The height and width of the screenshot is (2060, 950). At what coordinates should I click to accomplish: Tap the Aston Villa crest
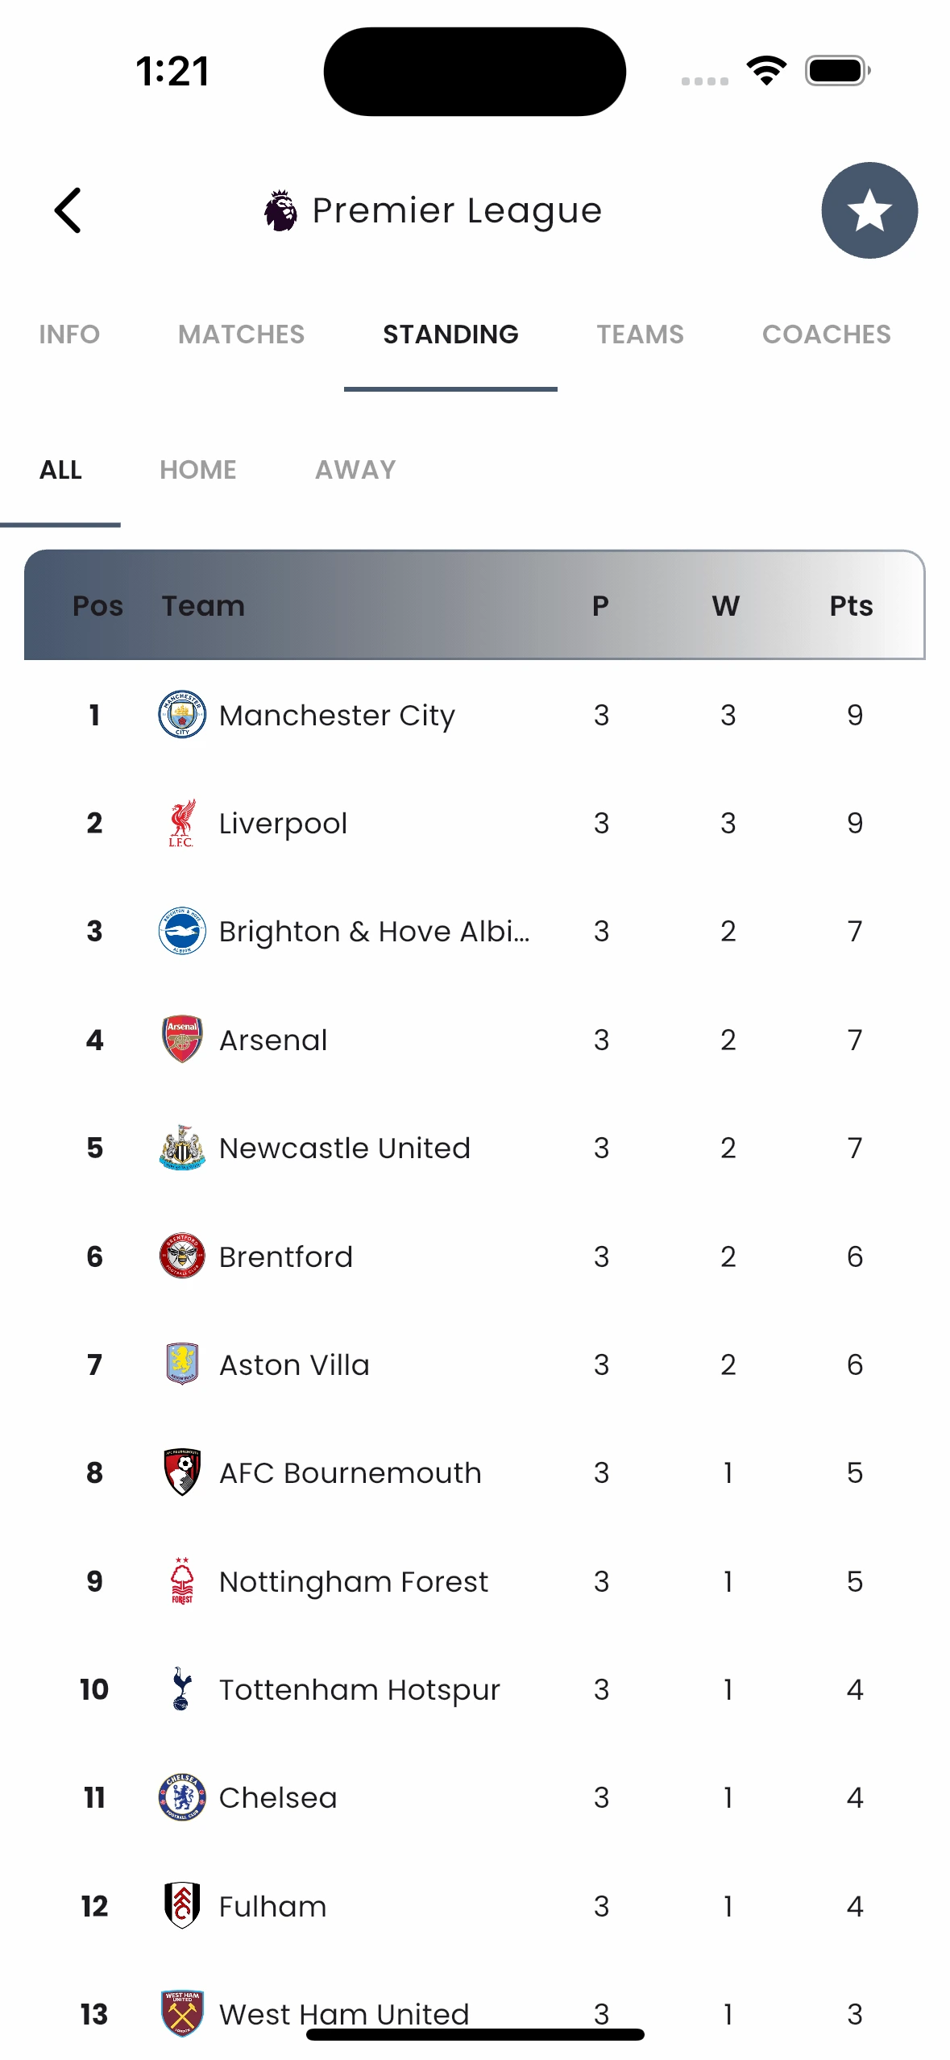tap(182, 1364)
